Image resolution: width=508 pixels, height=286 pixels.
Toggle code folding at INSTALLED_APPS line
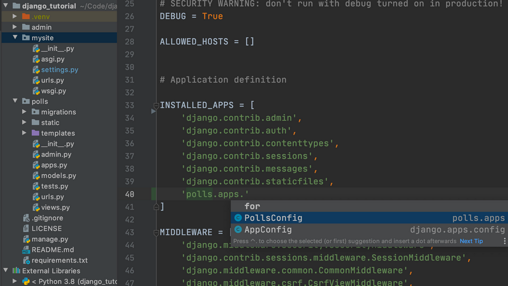pyautogui.click(x=156, y=105)
